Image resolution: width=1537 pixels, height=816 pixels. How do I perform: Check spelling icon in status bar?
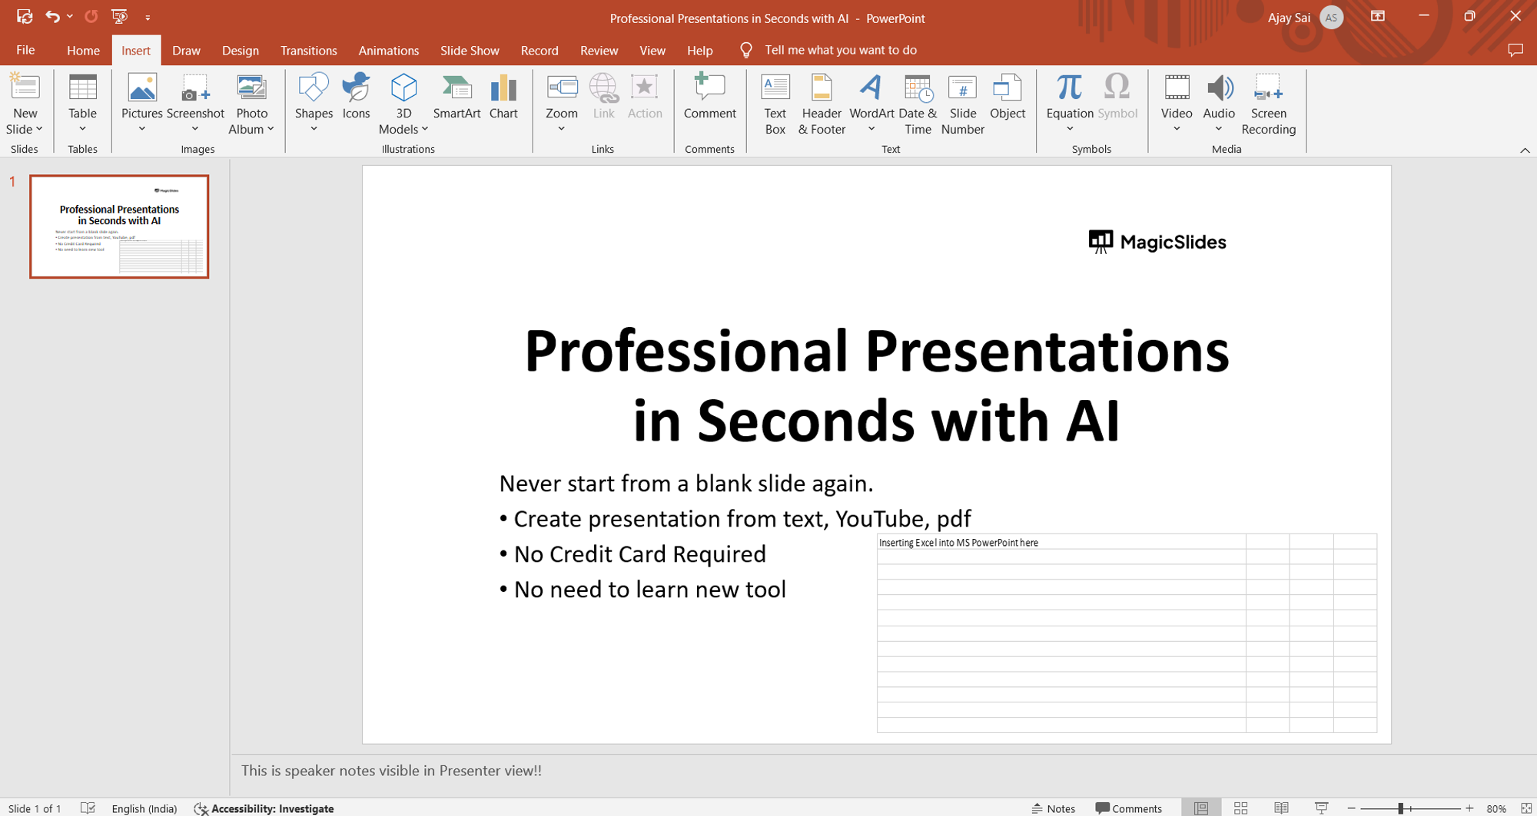tap(88, 808)
